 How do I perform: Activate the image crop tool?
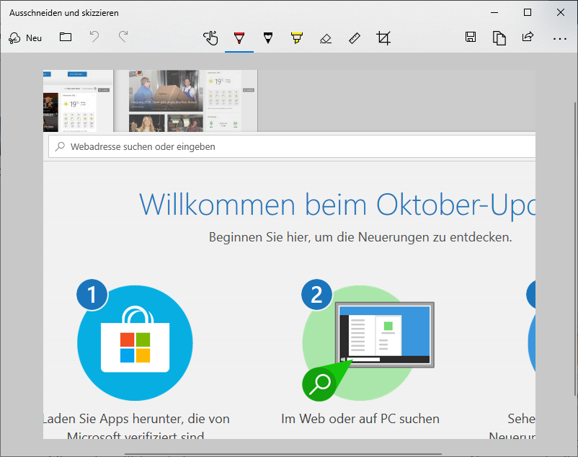point(383,38)
